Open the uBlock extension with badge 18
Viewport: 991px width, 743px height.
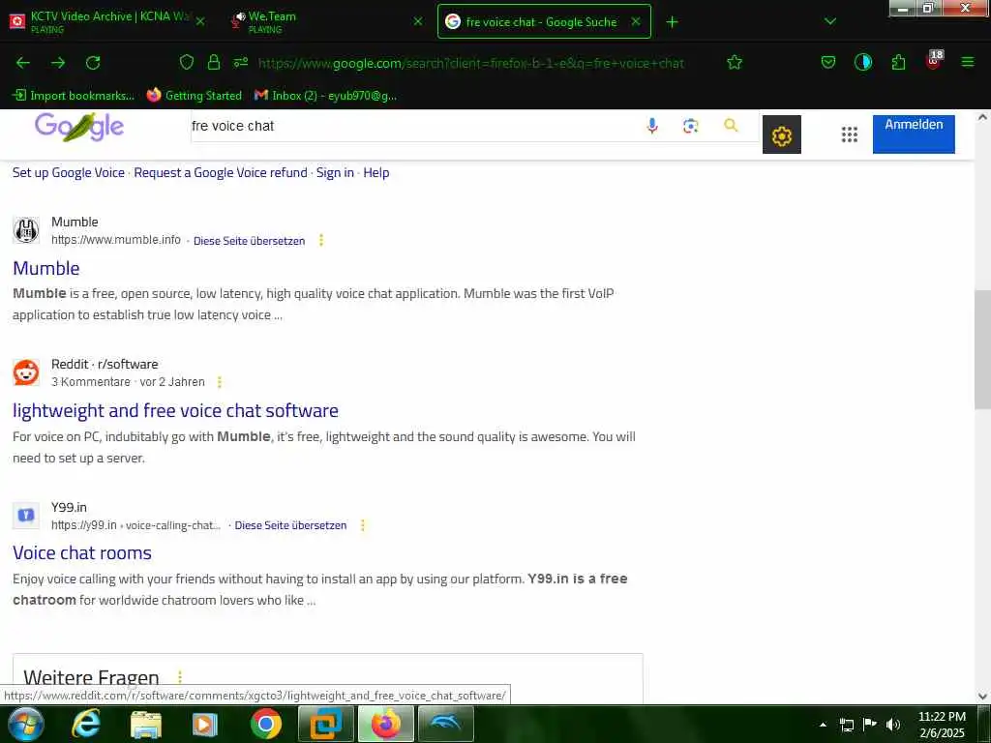click(x=934, y=61)
